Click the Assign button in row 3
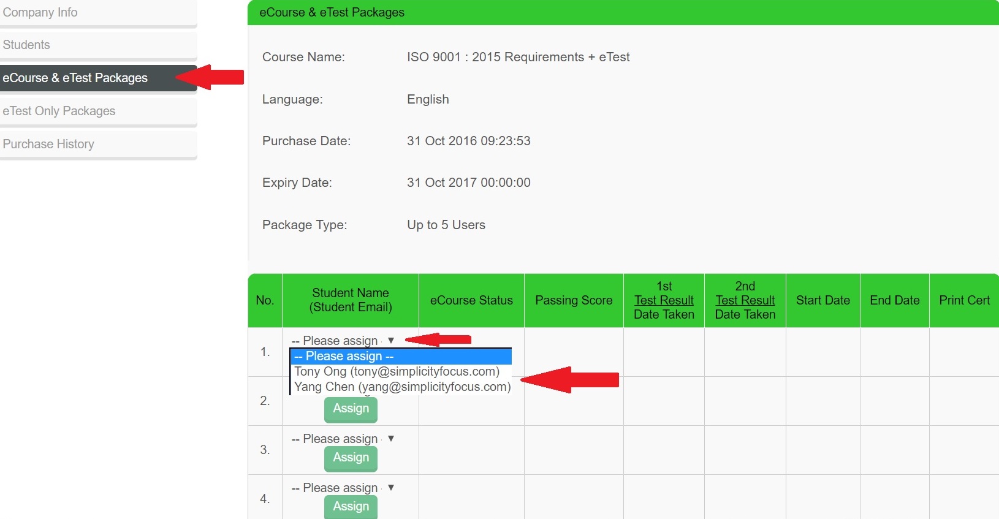999x519 pixels. pos(351,458)
